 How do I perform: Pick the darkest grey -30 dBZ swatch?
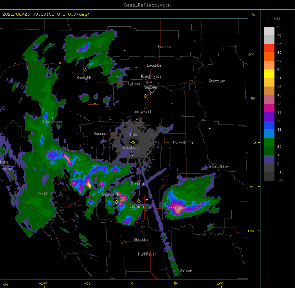pyautogui.click(x=269, y=176)
